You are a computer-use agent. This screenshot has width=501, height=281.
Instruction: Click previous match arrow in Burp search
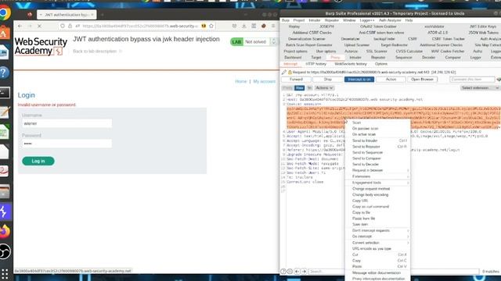click(297, 272)
